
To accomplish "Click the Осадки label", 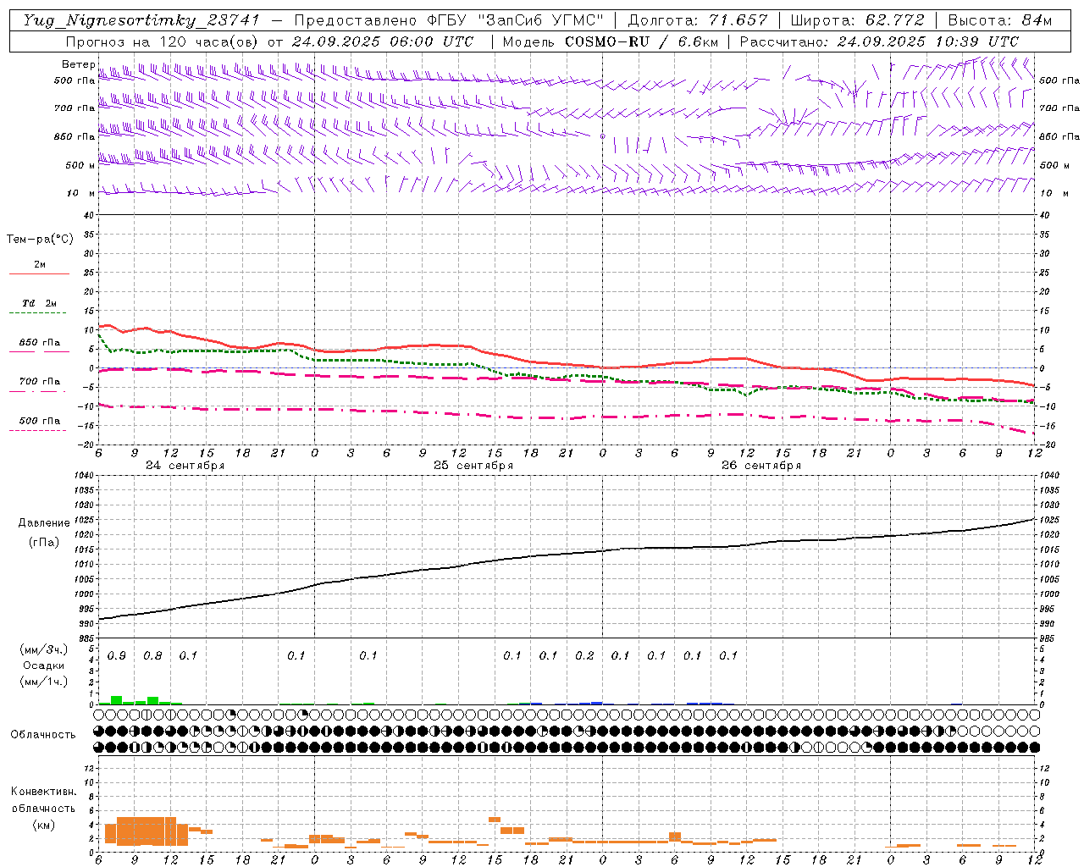I will [44, 665].
